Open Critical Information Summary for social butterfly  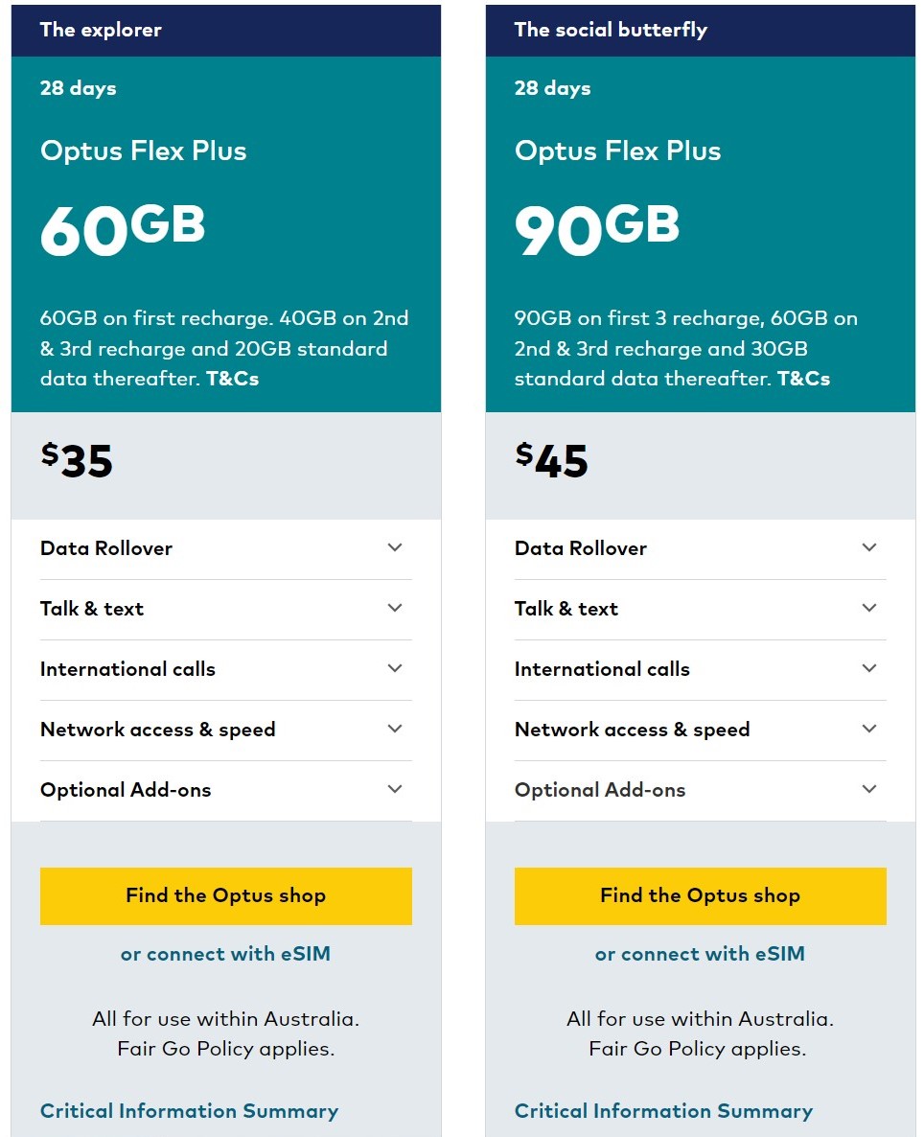pos(663,1111)
